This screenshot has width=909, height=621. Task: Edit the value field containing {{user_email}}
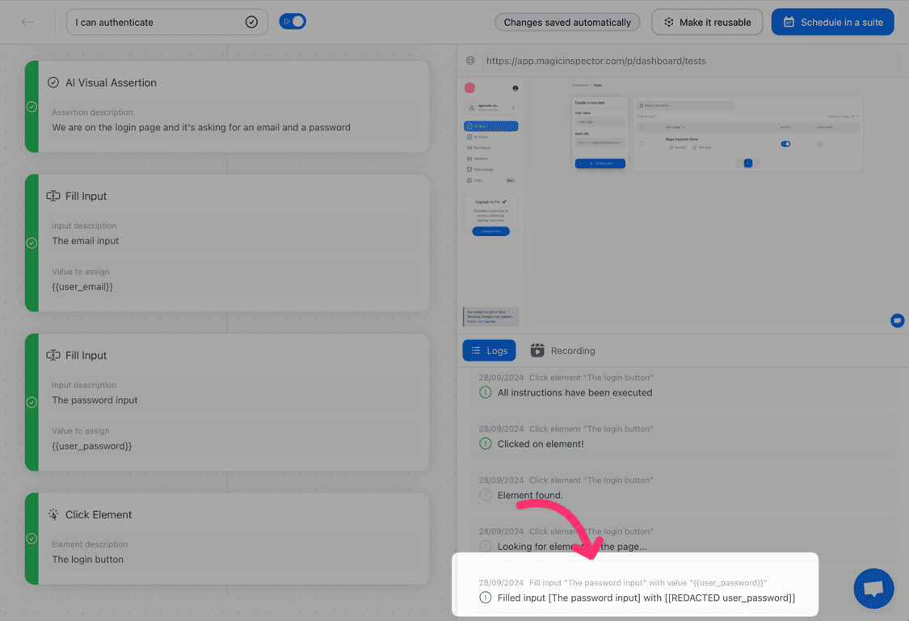coord(234,280)
